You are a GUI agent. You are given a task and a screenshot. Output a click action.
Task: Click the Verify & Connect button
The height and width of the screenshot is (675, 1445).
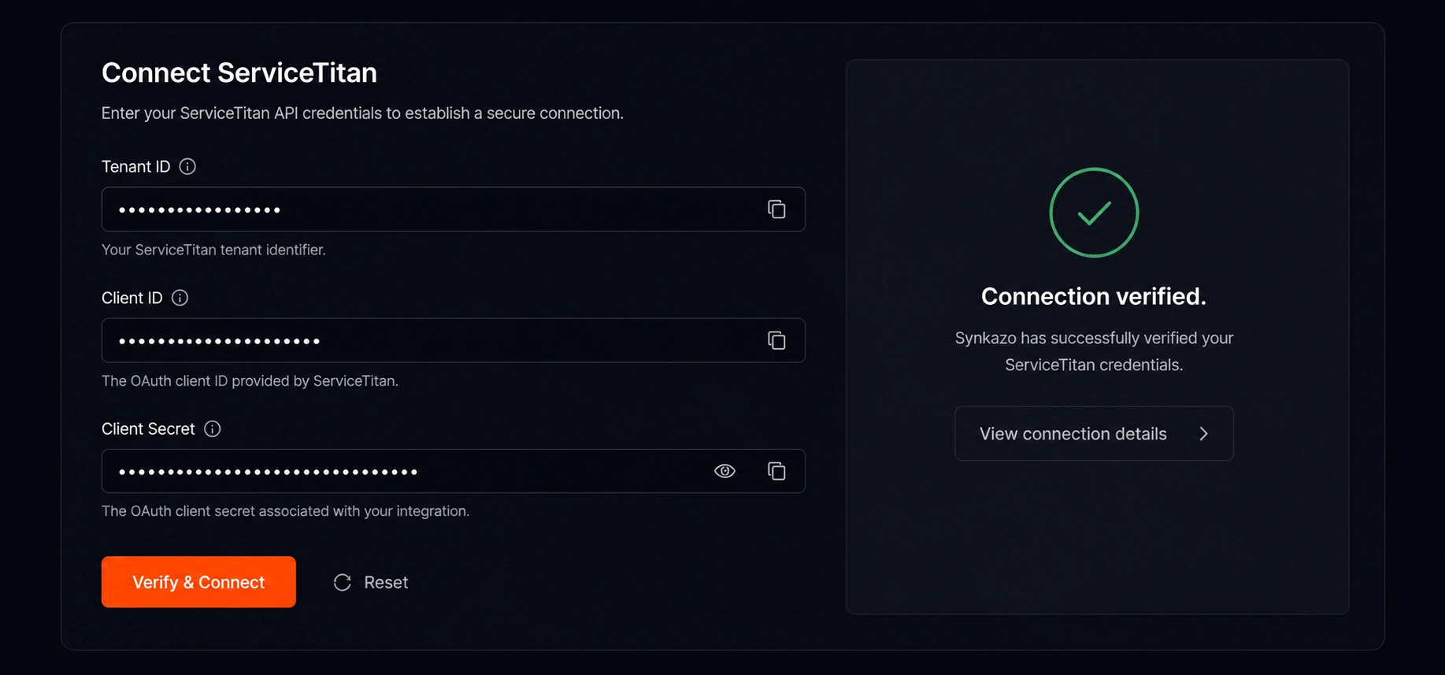[198, 582]
